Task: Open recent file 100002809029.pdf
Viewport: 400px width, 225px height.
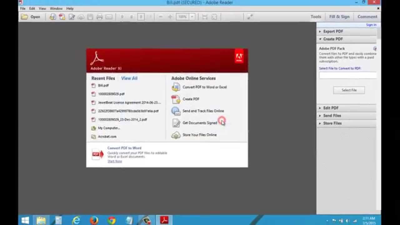Action: click(x=111, y=94)
